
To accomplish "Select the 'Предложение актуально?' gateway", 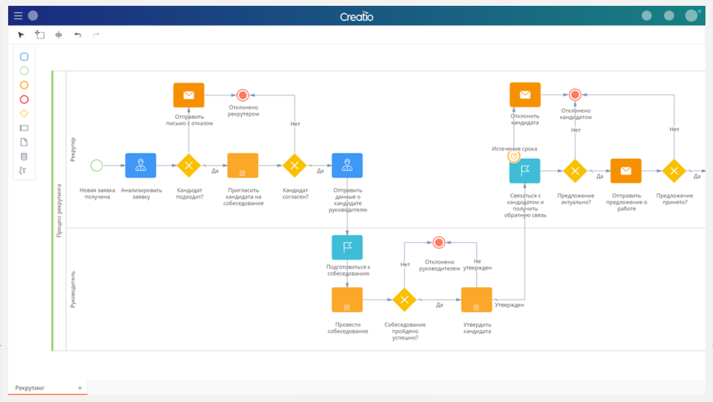I will pos(575,171).
